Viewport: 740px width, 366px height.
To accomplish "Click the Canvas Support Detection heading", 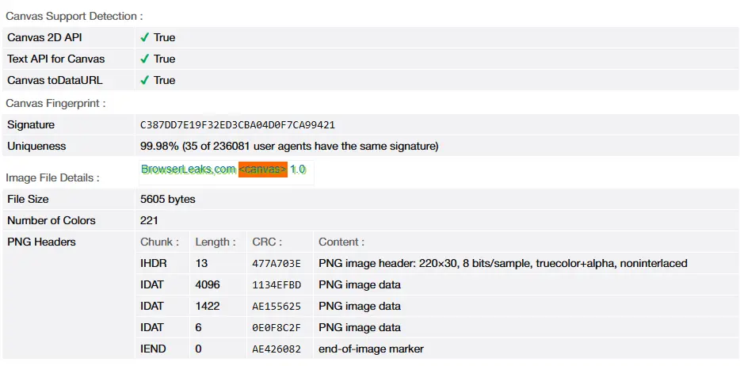I will pyautogui.click(x=74, y=16).
